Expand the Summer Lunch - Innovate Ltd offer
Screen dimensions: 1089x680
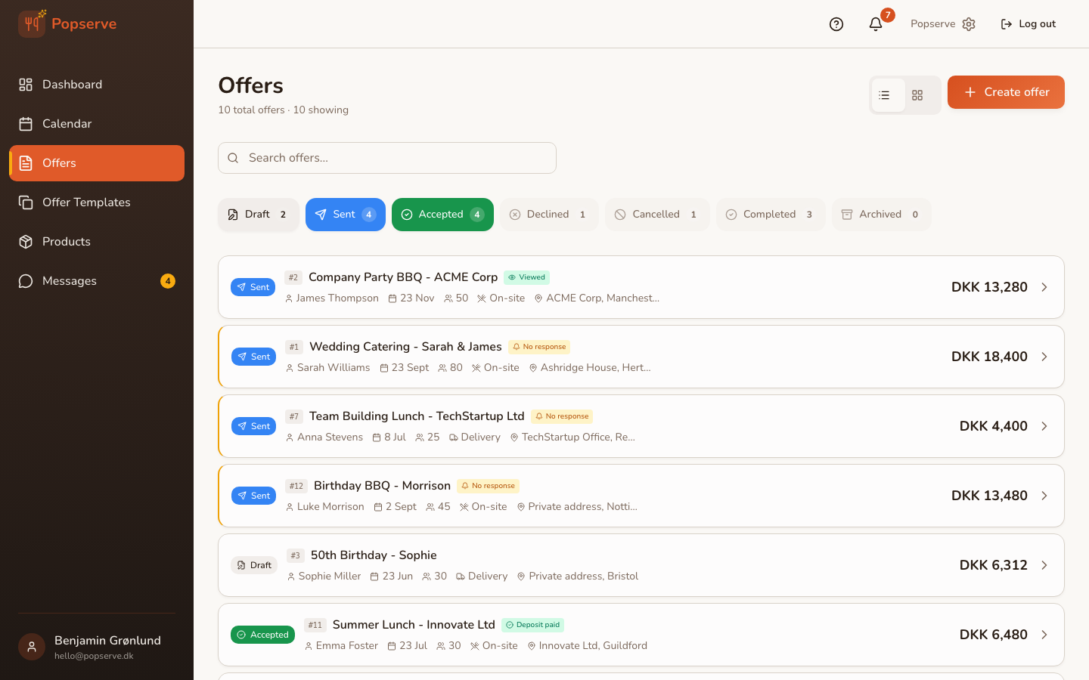[1044, 635]
